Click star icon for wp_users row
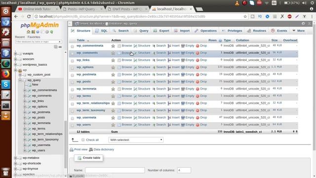Image resolution: width=316 pixels, height=178 pixels. point(113,125)
